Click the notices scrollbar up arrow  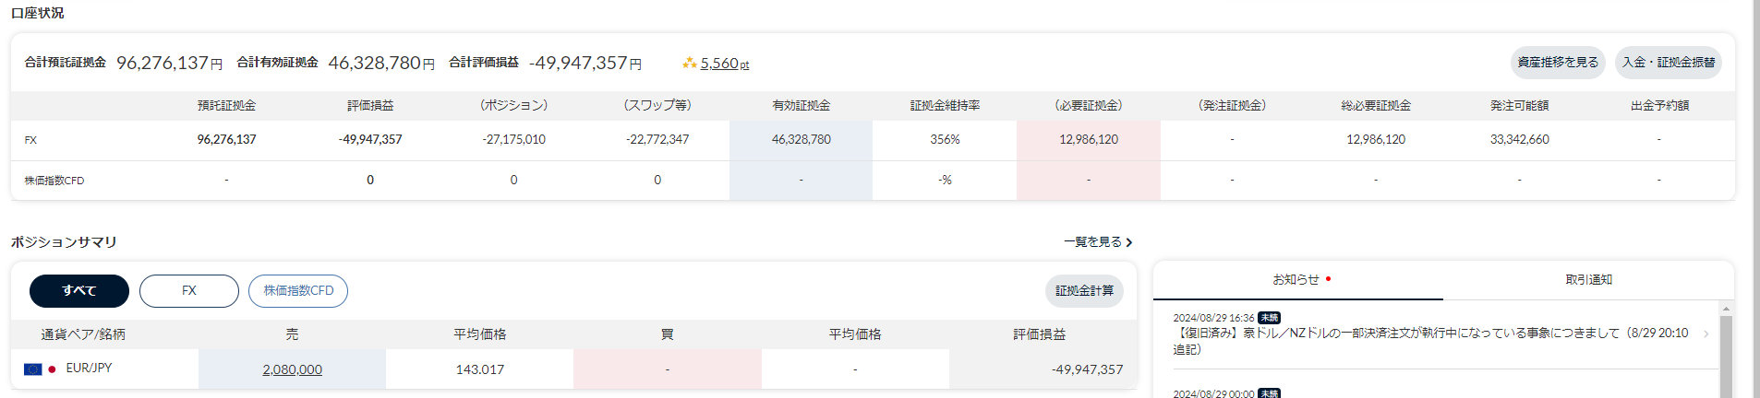(1726, 309)
